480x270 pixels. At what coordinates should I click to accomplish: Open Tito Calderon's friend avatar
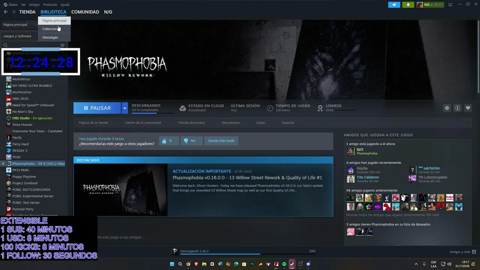pos(351,179)
